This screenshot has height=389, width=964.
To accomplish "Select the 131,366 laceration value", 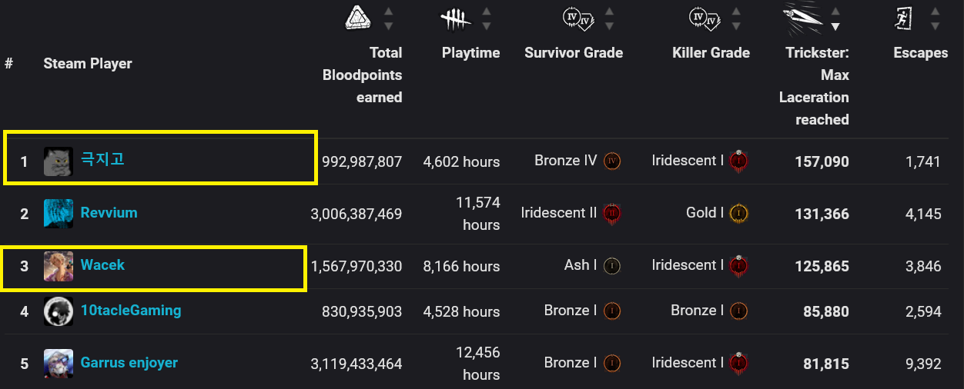I will tap(822, 214).
